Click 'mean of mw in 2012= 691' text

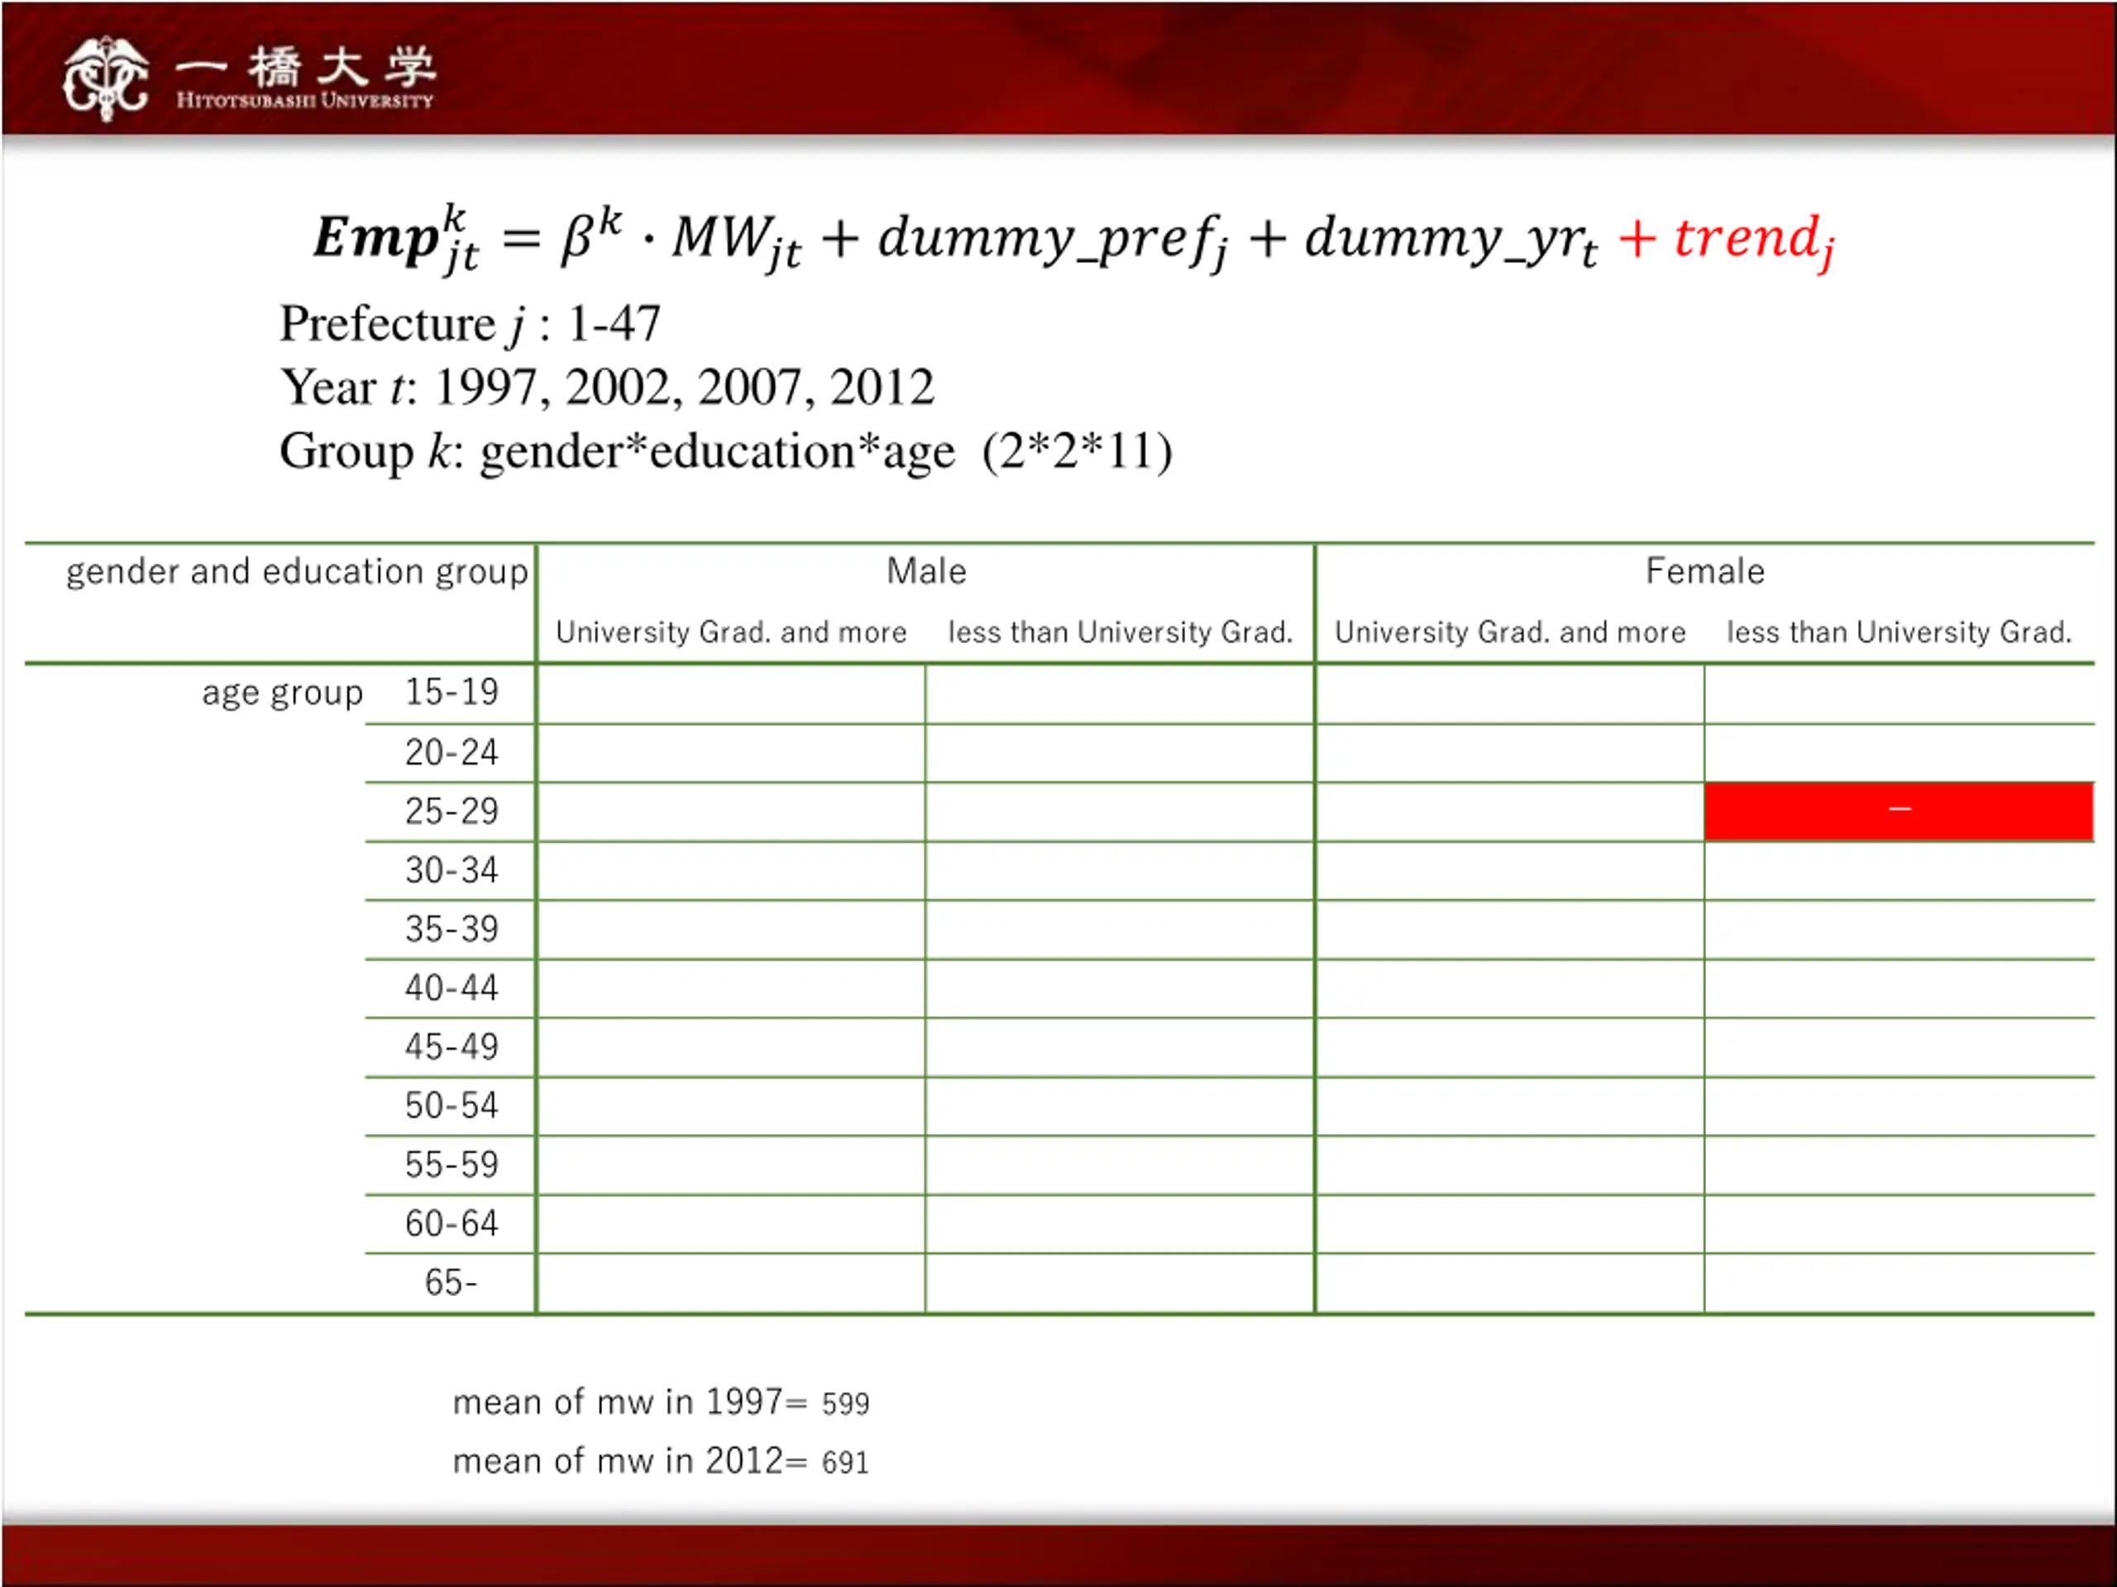pos(662,1461)
